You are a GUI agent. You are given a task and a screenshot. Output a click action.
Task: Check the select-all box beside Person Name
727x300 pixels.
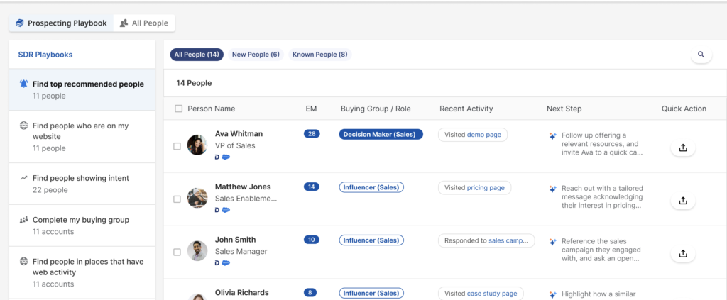178,109
